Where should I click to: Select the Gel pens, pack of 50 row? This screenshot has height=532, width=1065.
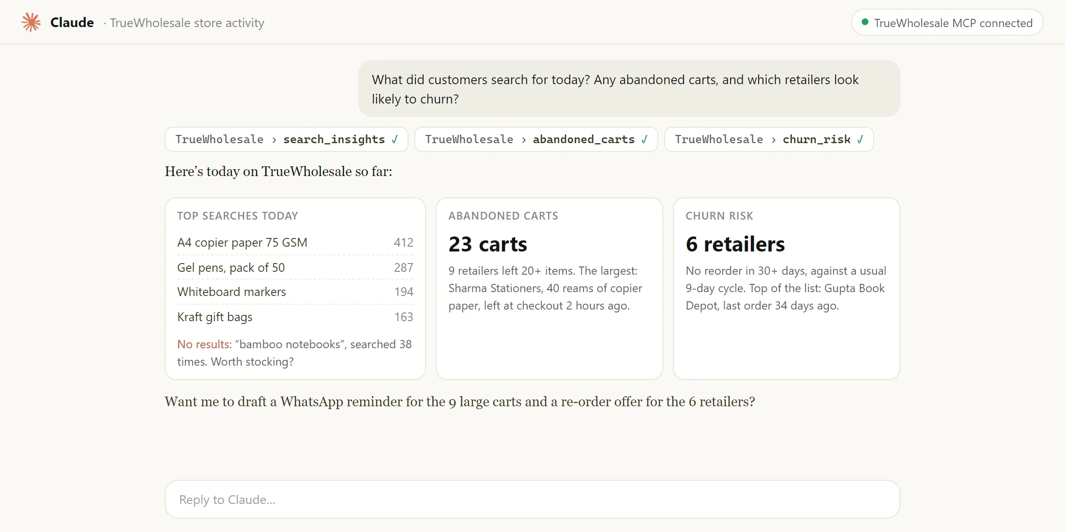tap(295, 267)
